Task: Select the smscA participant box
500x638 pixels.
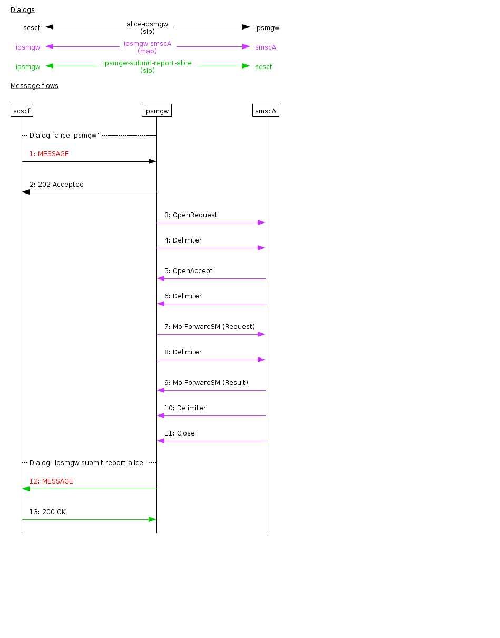Action: 266,111
